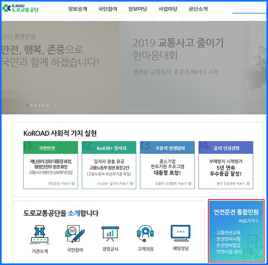Pause the banner slideshow
The height and width of the screenshot is (265, 268).
pos(58,106)
